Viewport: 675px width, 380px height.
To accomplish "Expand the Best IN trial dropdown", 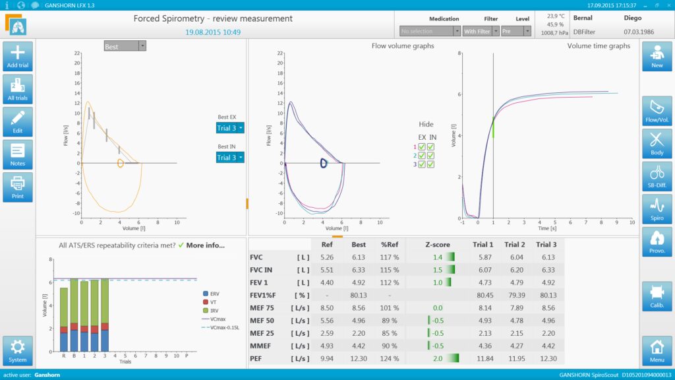I will [230, 158].
